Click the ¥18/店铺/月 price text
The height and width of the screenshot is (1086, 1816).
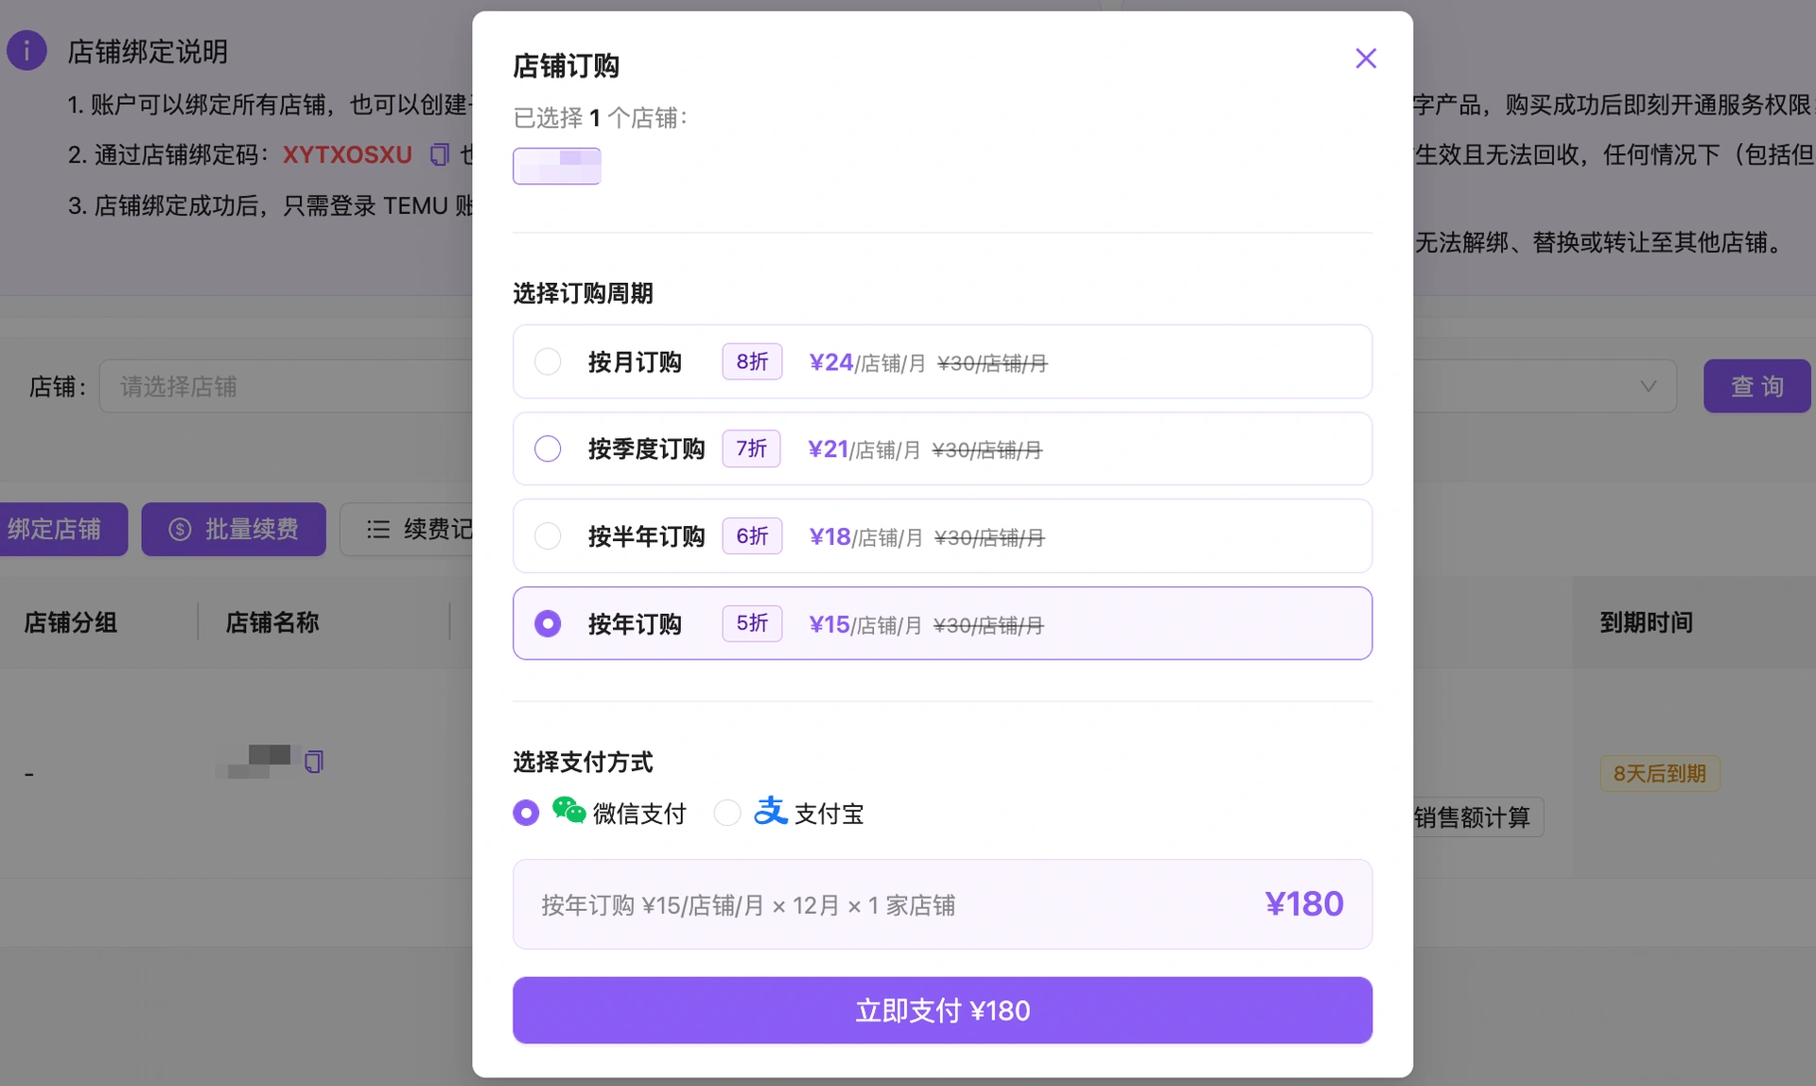[x=866, y=537]
